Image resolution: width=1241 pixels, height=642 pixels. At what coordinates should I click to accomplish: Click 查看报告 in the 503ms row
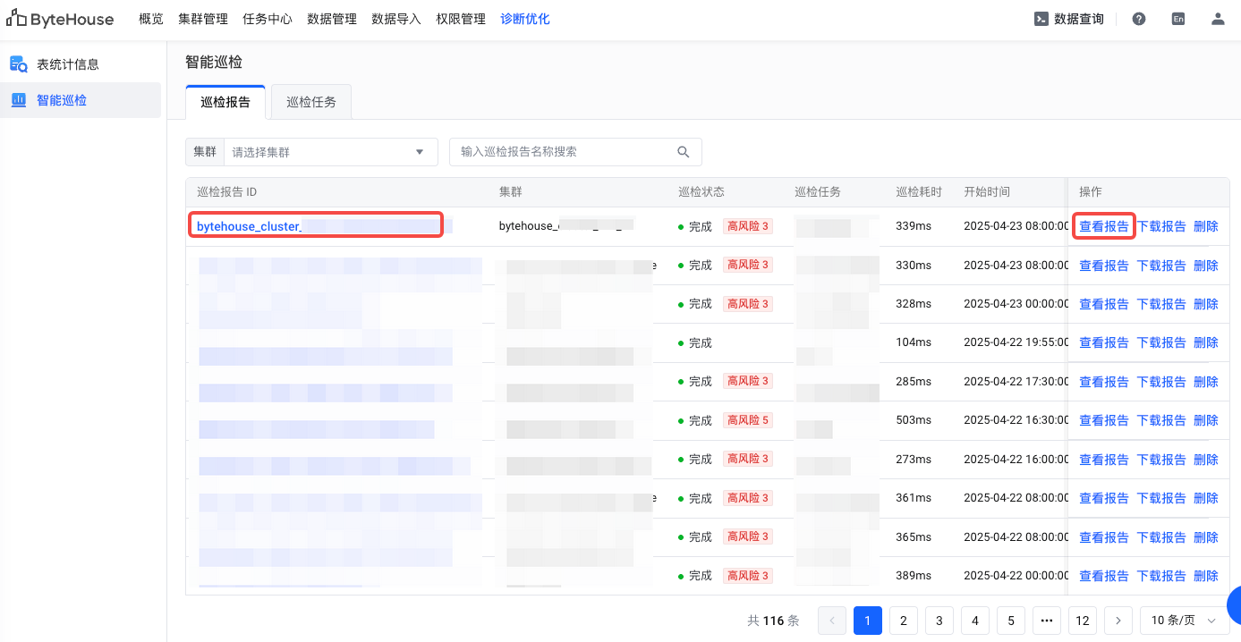point(1104,420)
